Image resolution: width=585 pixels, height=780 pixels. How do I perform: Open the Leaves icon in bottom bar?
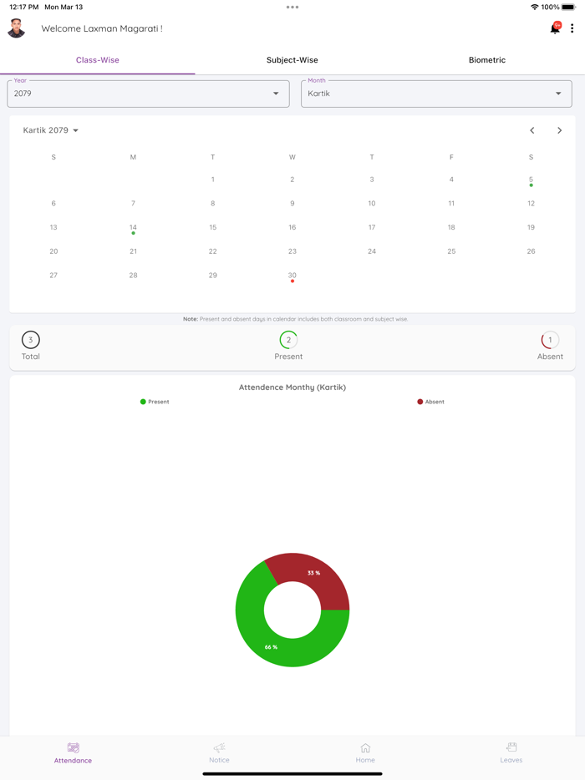coord(511,747)
